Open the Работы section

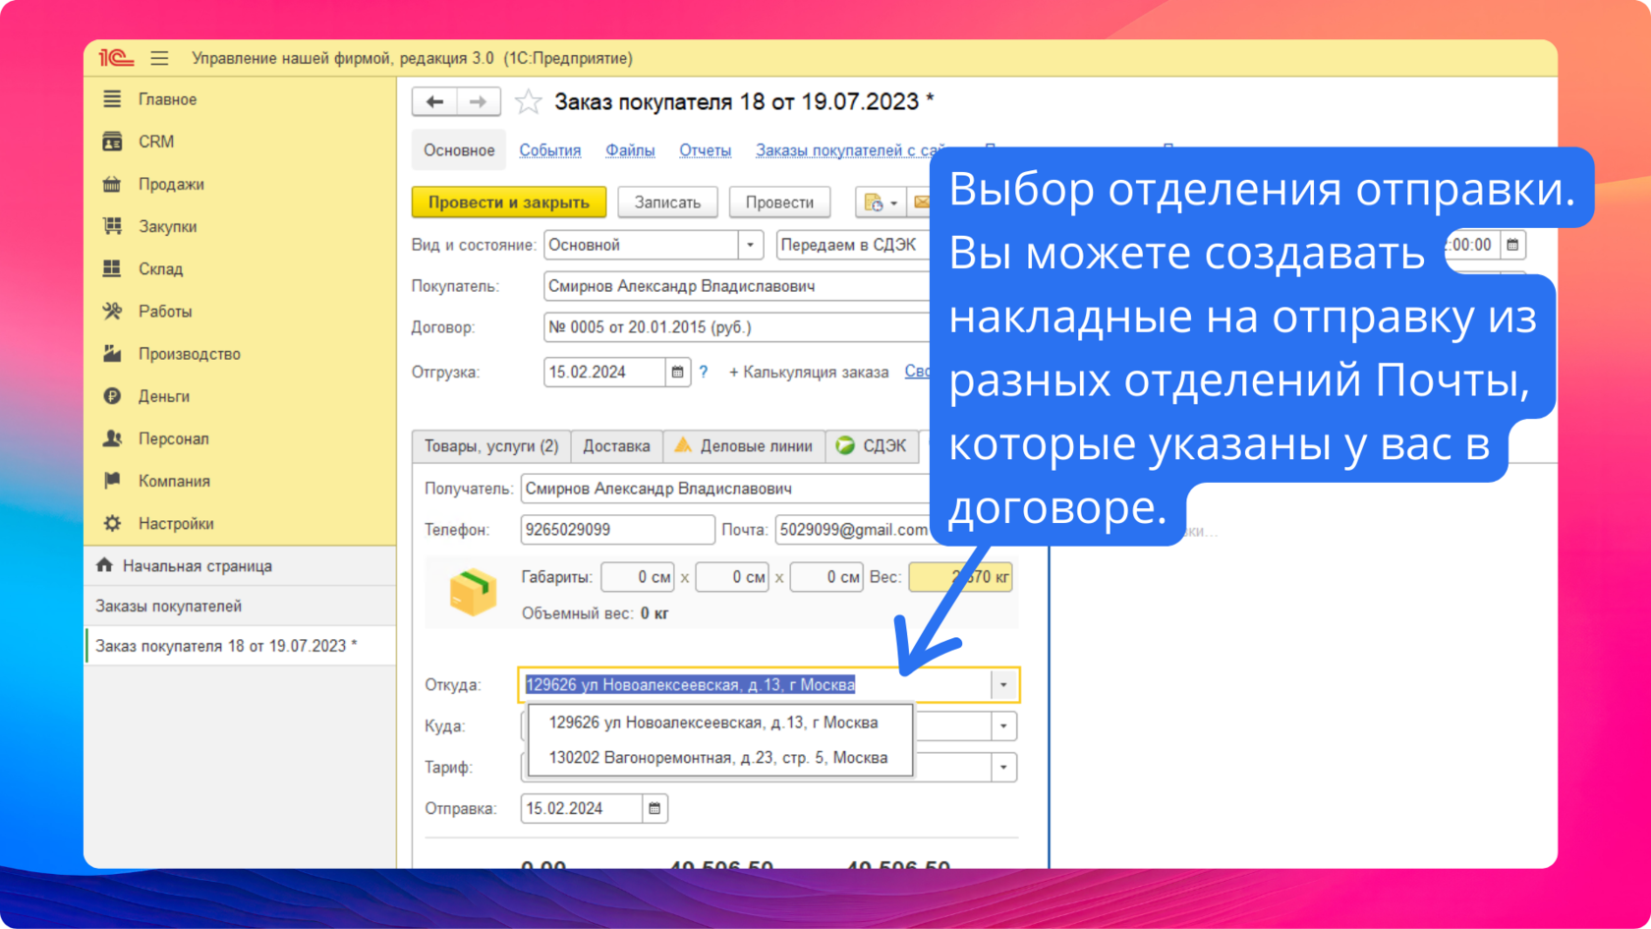[165, 311]
